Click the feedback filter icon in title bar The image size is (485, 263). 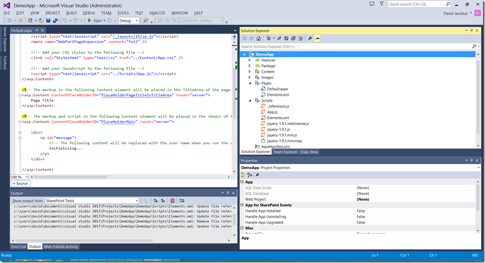pyautogui.click(x=382, y=4)
